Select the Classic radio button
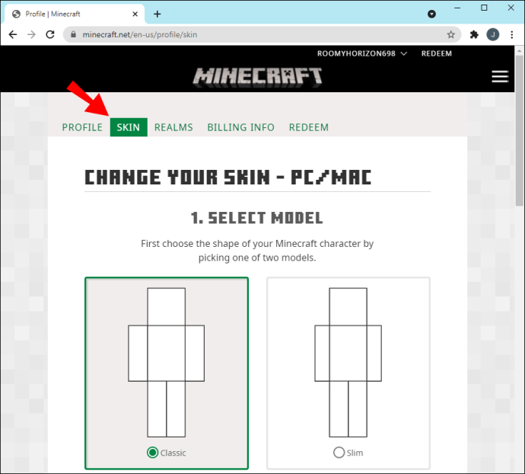The height and width of the screenshot is (474, 525). click(x=153, y=453)
